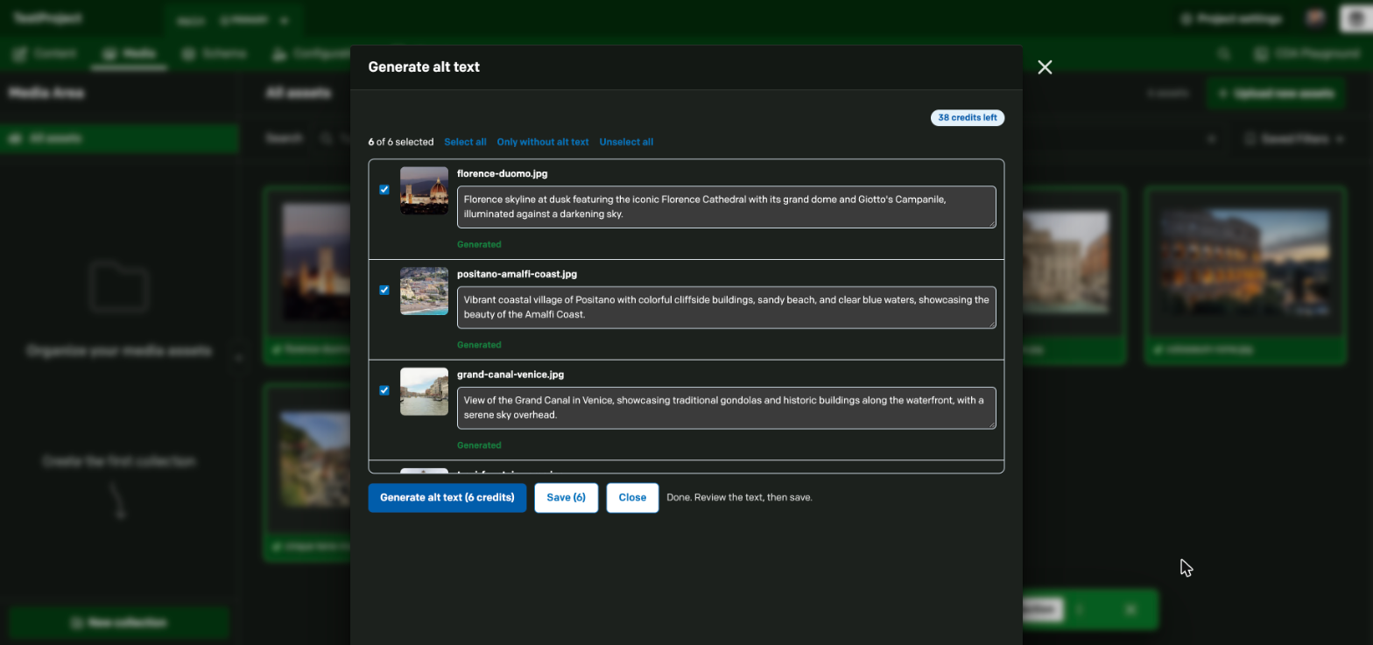Click the Media Area sidebar heading
This screenshot has height=645, width=1373.
46,93
